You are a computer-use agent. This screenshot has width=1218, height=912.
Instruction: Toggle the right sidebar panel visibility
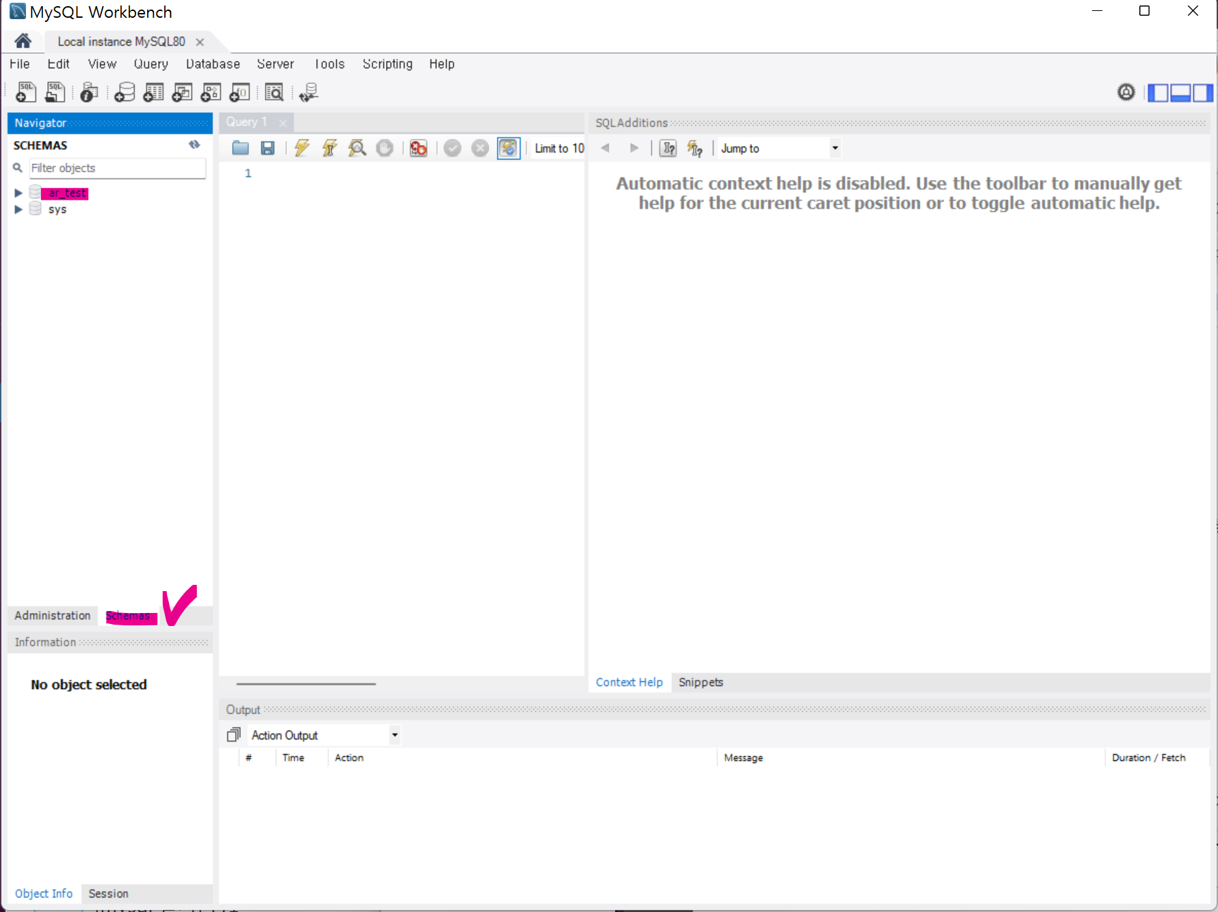click(1202, 92)
